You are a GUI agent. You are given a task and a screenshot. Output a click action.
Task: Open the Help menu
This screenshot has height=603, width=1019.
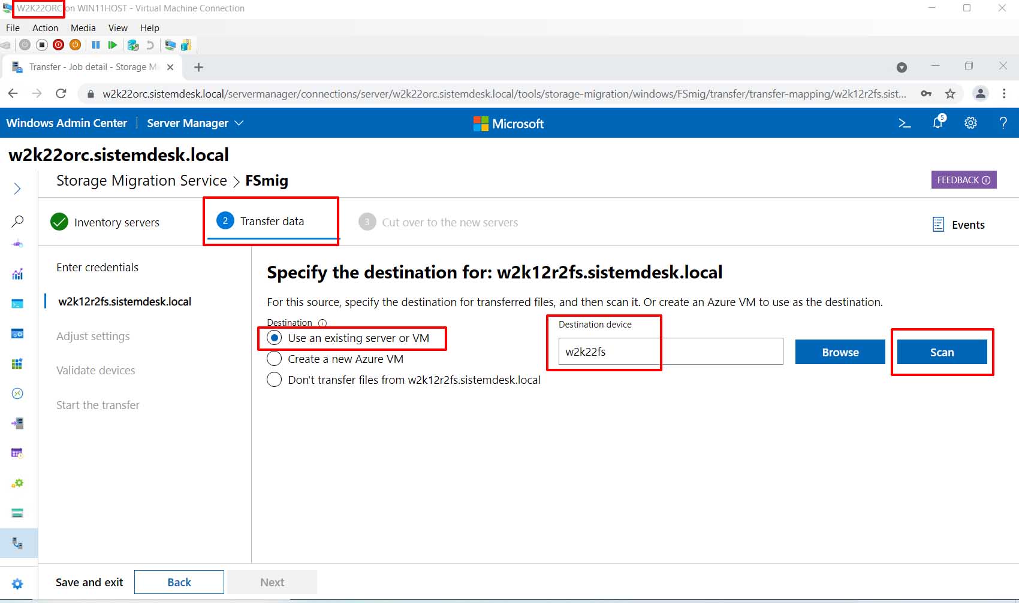pyautogui.click(x=150, y=28)
